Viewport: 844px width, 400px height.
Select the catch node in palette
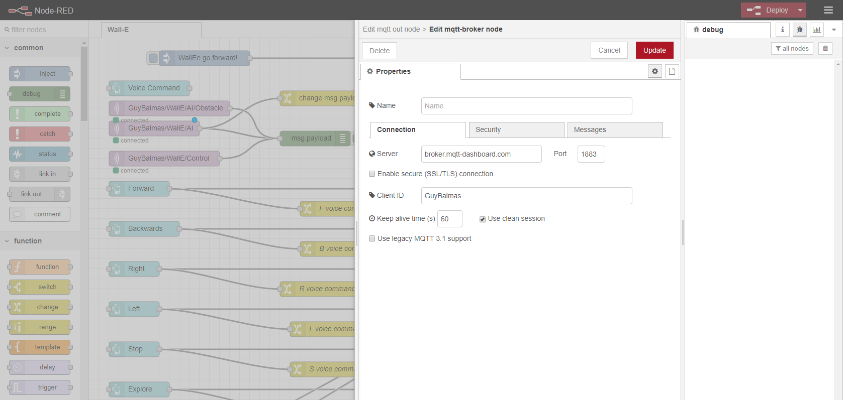point(40,134)
